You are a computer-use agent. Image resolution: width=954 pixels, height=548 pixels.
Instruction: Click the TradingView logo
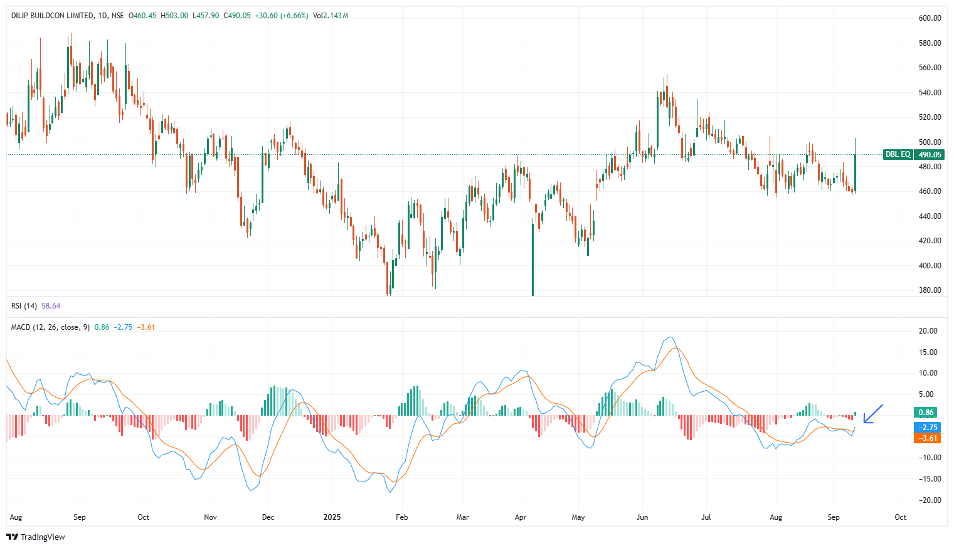point(36,537)
